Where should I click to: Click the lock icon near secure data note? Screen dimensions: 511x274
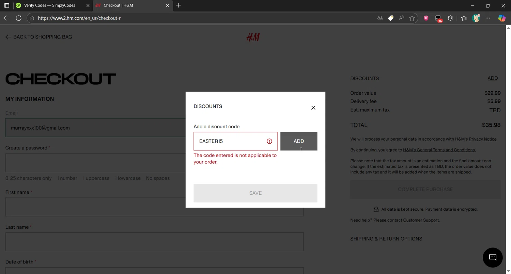pos(376,209)
